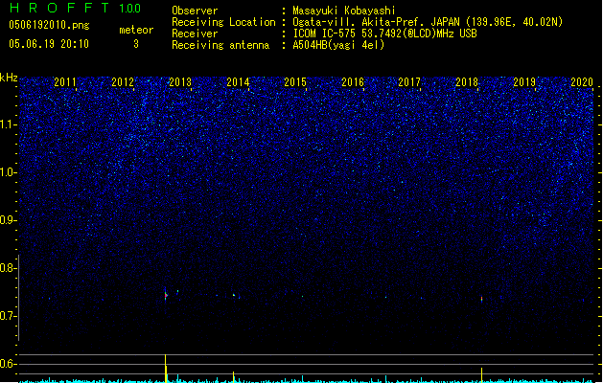Select the ICOM IC-575 receiver value
The image size is (603, 383).
tap(384, 34)
